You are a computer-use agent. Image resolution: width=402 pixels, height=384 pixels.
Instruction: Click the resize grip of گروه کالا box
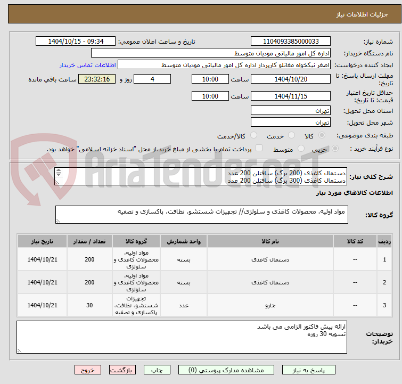[58, 221]
